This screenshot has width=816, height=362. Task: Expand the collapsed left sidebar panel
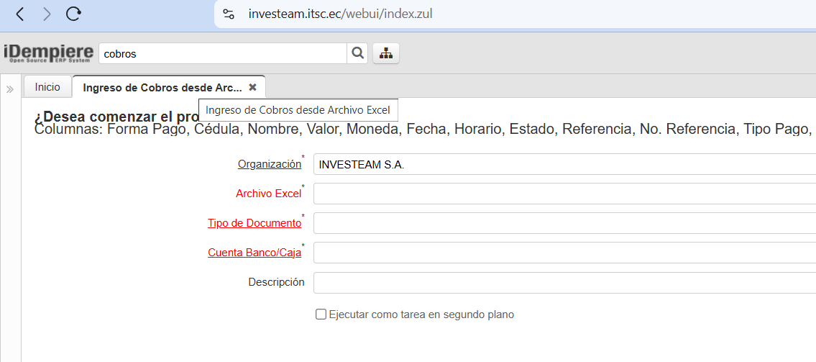(10, 89)
